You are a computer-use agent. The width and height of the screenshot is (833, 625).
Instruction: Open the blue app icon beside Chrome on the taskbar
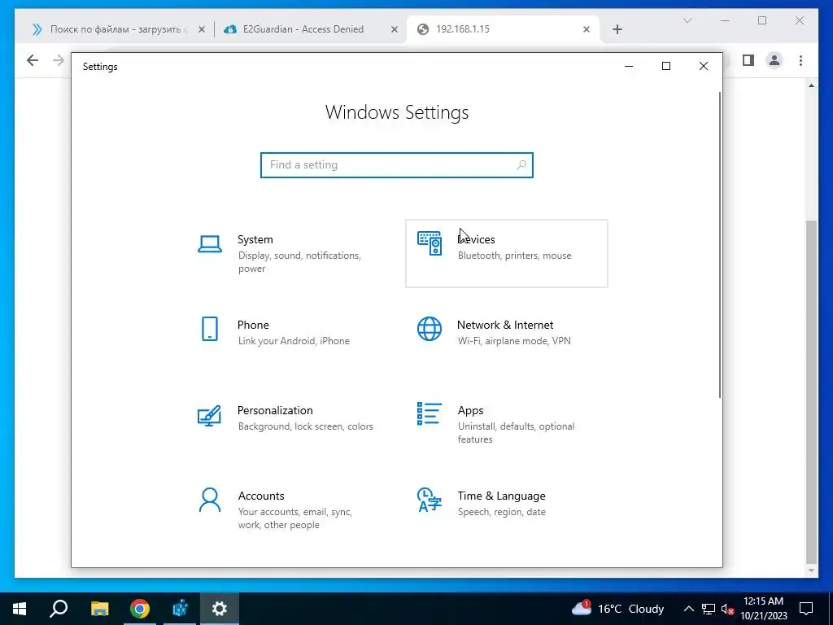point(180,609)
